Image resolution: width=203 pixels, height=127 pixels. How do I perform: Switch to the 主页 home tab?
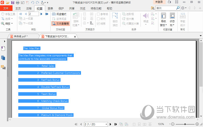[18, 8]
